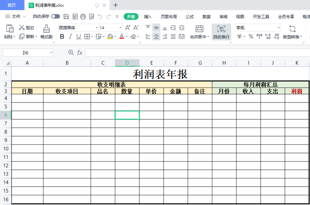Click the Type Conversion button

[292, 32]
